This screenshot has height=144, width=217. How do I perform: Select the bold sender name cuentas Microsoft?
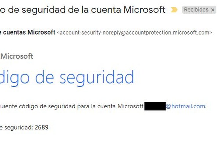(29, 32)
